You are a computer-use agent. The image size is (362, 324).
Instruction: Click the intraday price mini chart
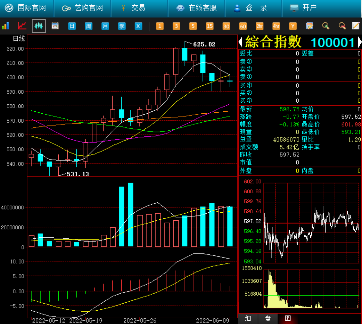pos(311,223)
